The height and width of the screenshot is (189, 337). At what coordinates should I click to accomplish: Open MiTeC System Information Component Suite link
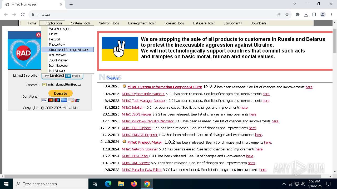point(165,87)
